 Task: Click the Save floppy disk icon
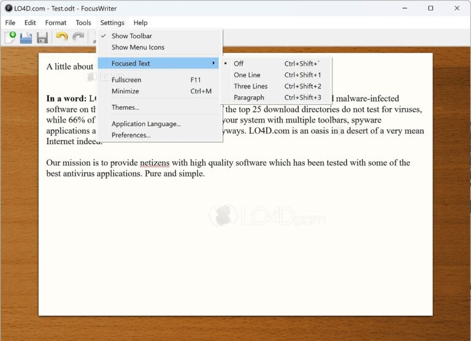click(42, 38)
